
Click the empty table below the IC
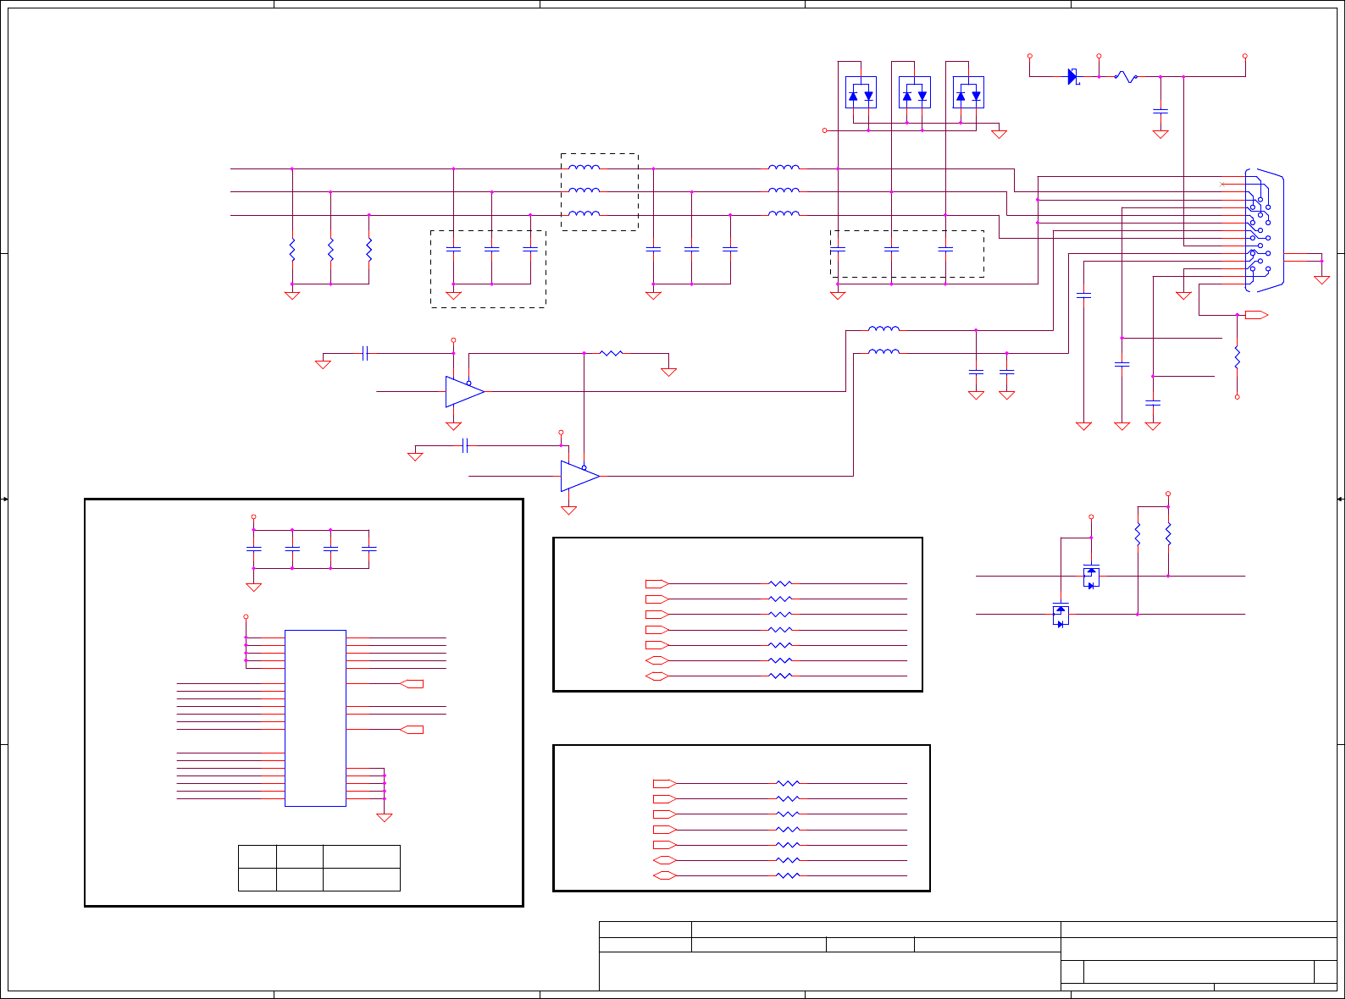[318, 868]
